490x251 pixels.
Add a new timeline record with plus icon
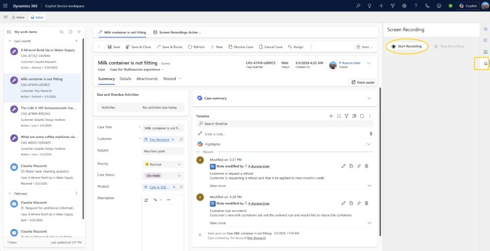click(331, 116)
